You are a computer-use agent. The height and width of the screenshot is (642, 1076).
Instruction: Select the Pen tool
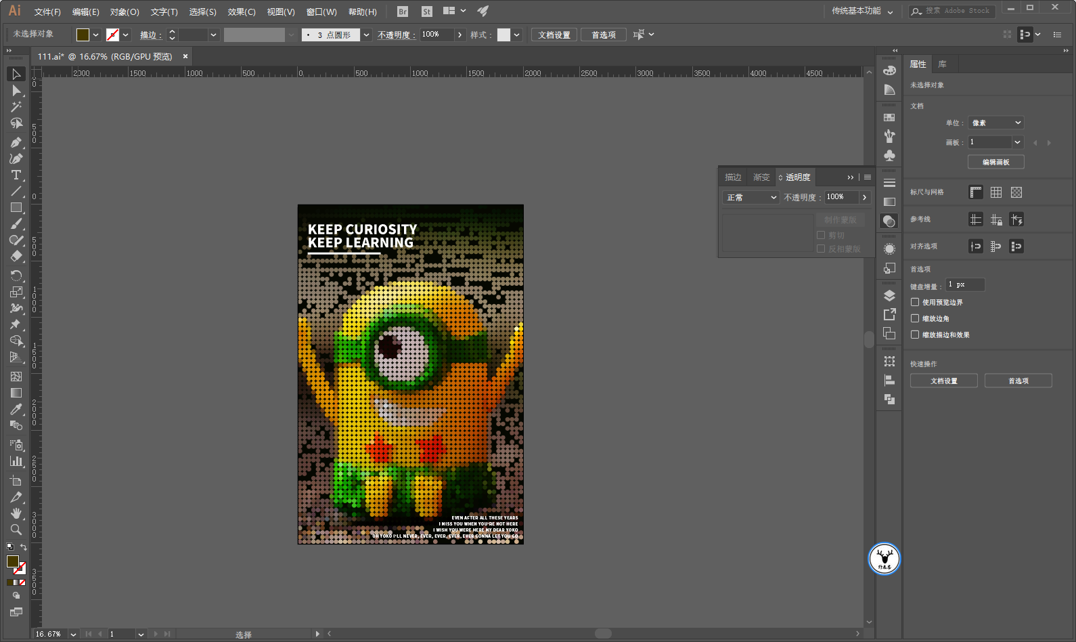(x=16, y=142)
